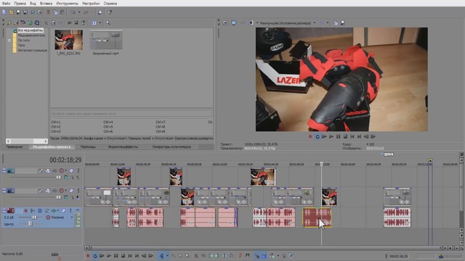Open preview quality dropdown
Viewport: 465px width, 261px height.
[315, 22]
